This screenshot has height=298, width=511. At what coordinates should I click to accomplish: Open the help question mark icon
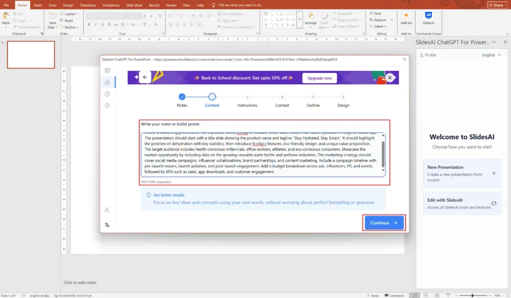[107, 94]
